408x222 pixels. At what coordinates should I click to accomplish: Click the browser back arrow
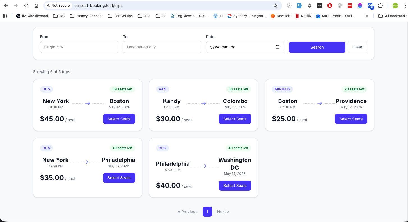(6, 6)
